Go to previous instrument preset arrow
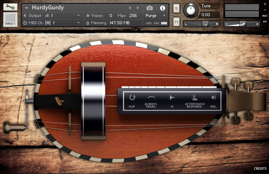This screenshot has width=269, height=174. pos(130,8)
